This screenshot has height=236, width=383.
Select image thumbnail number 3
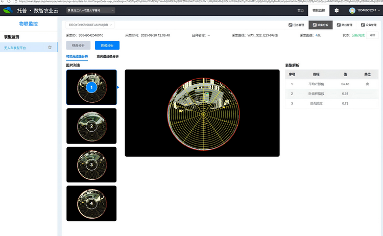point(91,164)
